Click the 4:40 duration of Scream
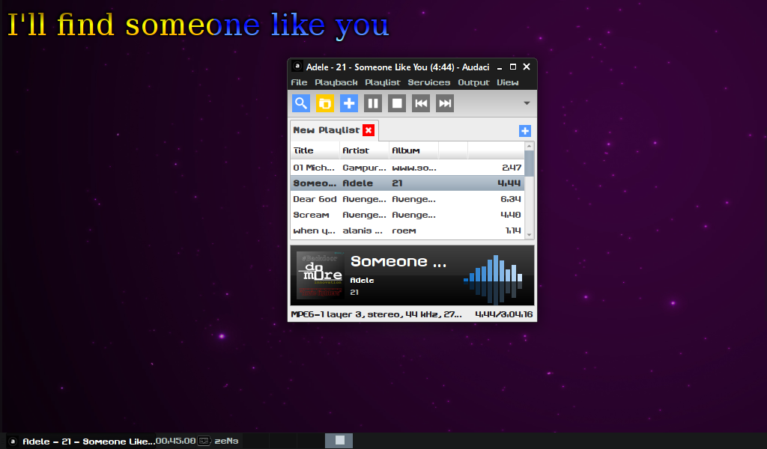Image resolution: width=767 pixels, height=449 pixels. (x=510, y=215)
